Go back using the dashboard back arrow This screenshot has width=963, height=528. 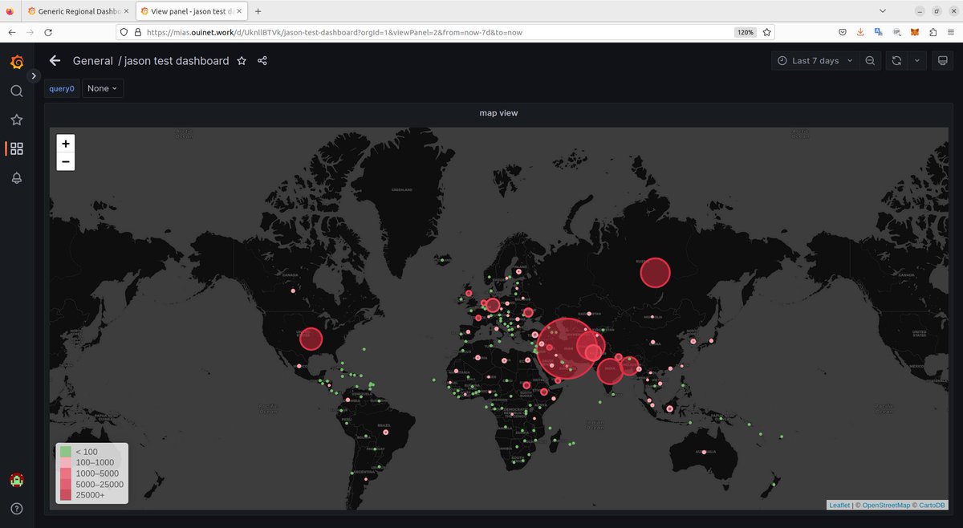click(55, 61)
